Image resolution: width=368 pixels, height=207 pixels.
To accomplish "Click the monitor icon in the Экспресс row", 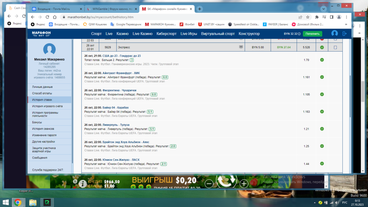I will [x=241, y=47].
